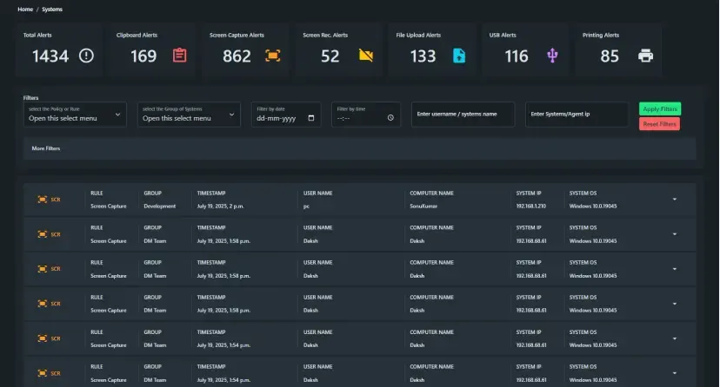Click the Development group value

click(x=159, y=207)
